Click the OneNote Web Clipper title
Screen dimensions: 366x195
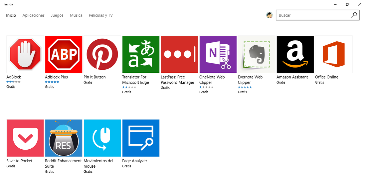tap(212, 80)
